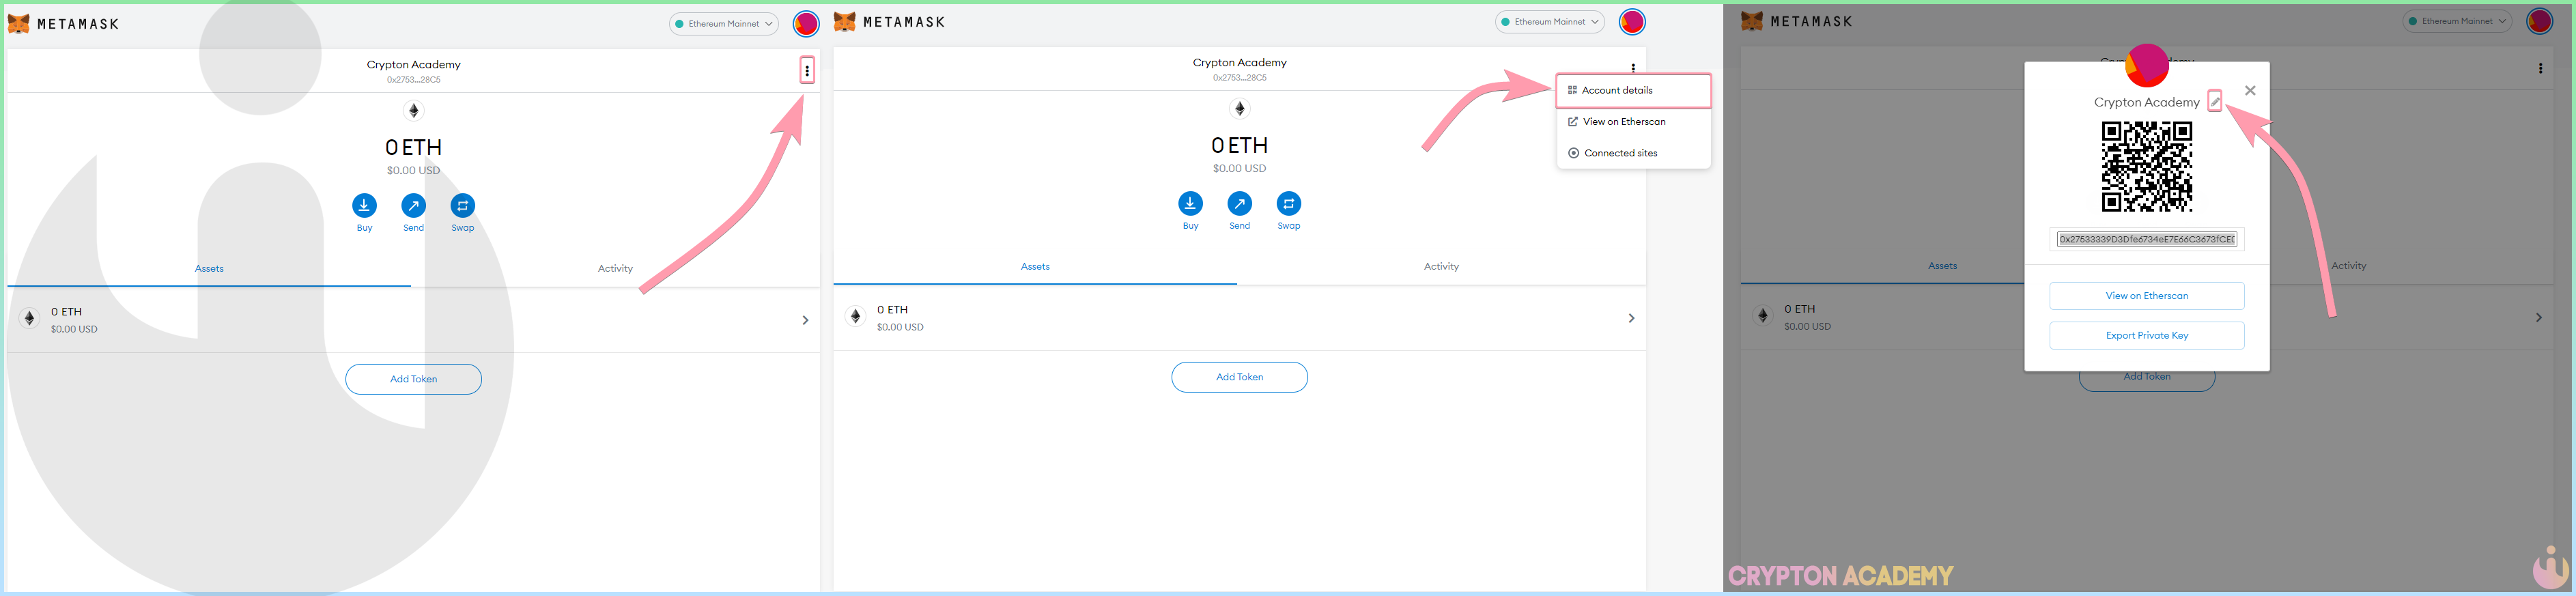Click the dimmed account avatar in the right panel header
The height and width of the screenshot is (596, 2576).
[x=2539, y=21]
